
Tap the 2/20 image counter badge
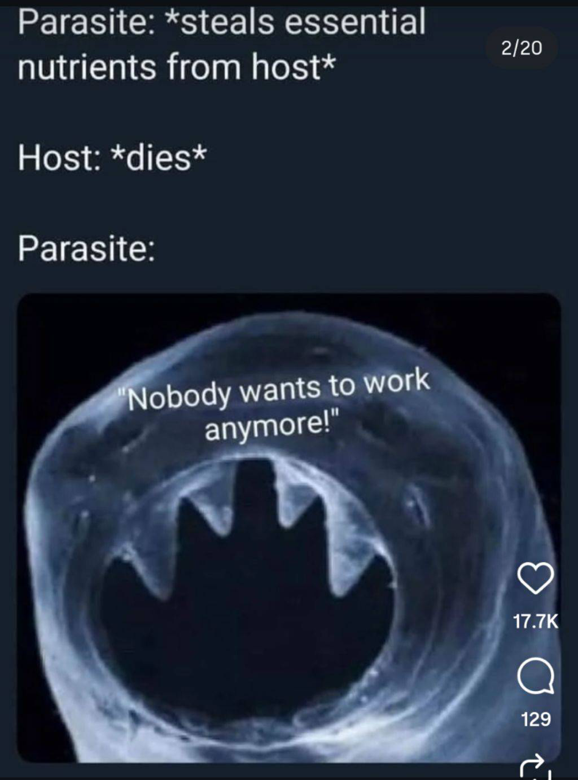pos(521,47)
